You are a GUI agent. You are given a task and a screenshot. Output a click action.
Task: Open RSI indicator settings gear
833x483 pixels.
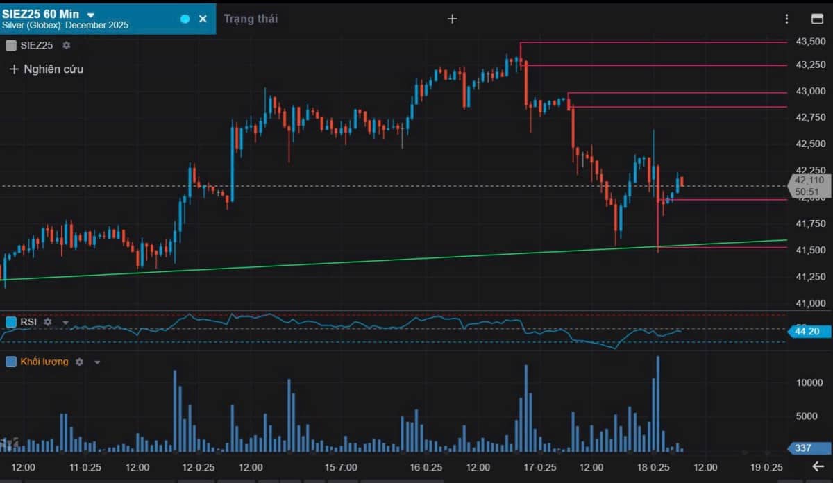[x=48, y=322]
